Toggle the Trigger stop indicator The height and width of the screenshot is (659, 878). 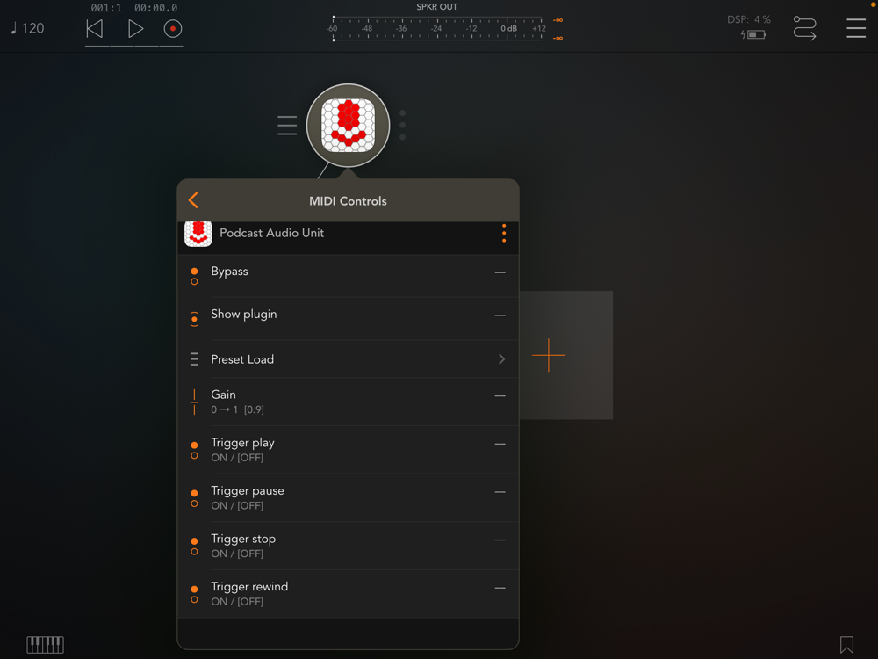click(x=194, y=547)
